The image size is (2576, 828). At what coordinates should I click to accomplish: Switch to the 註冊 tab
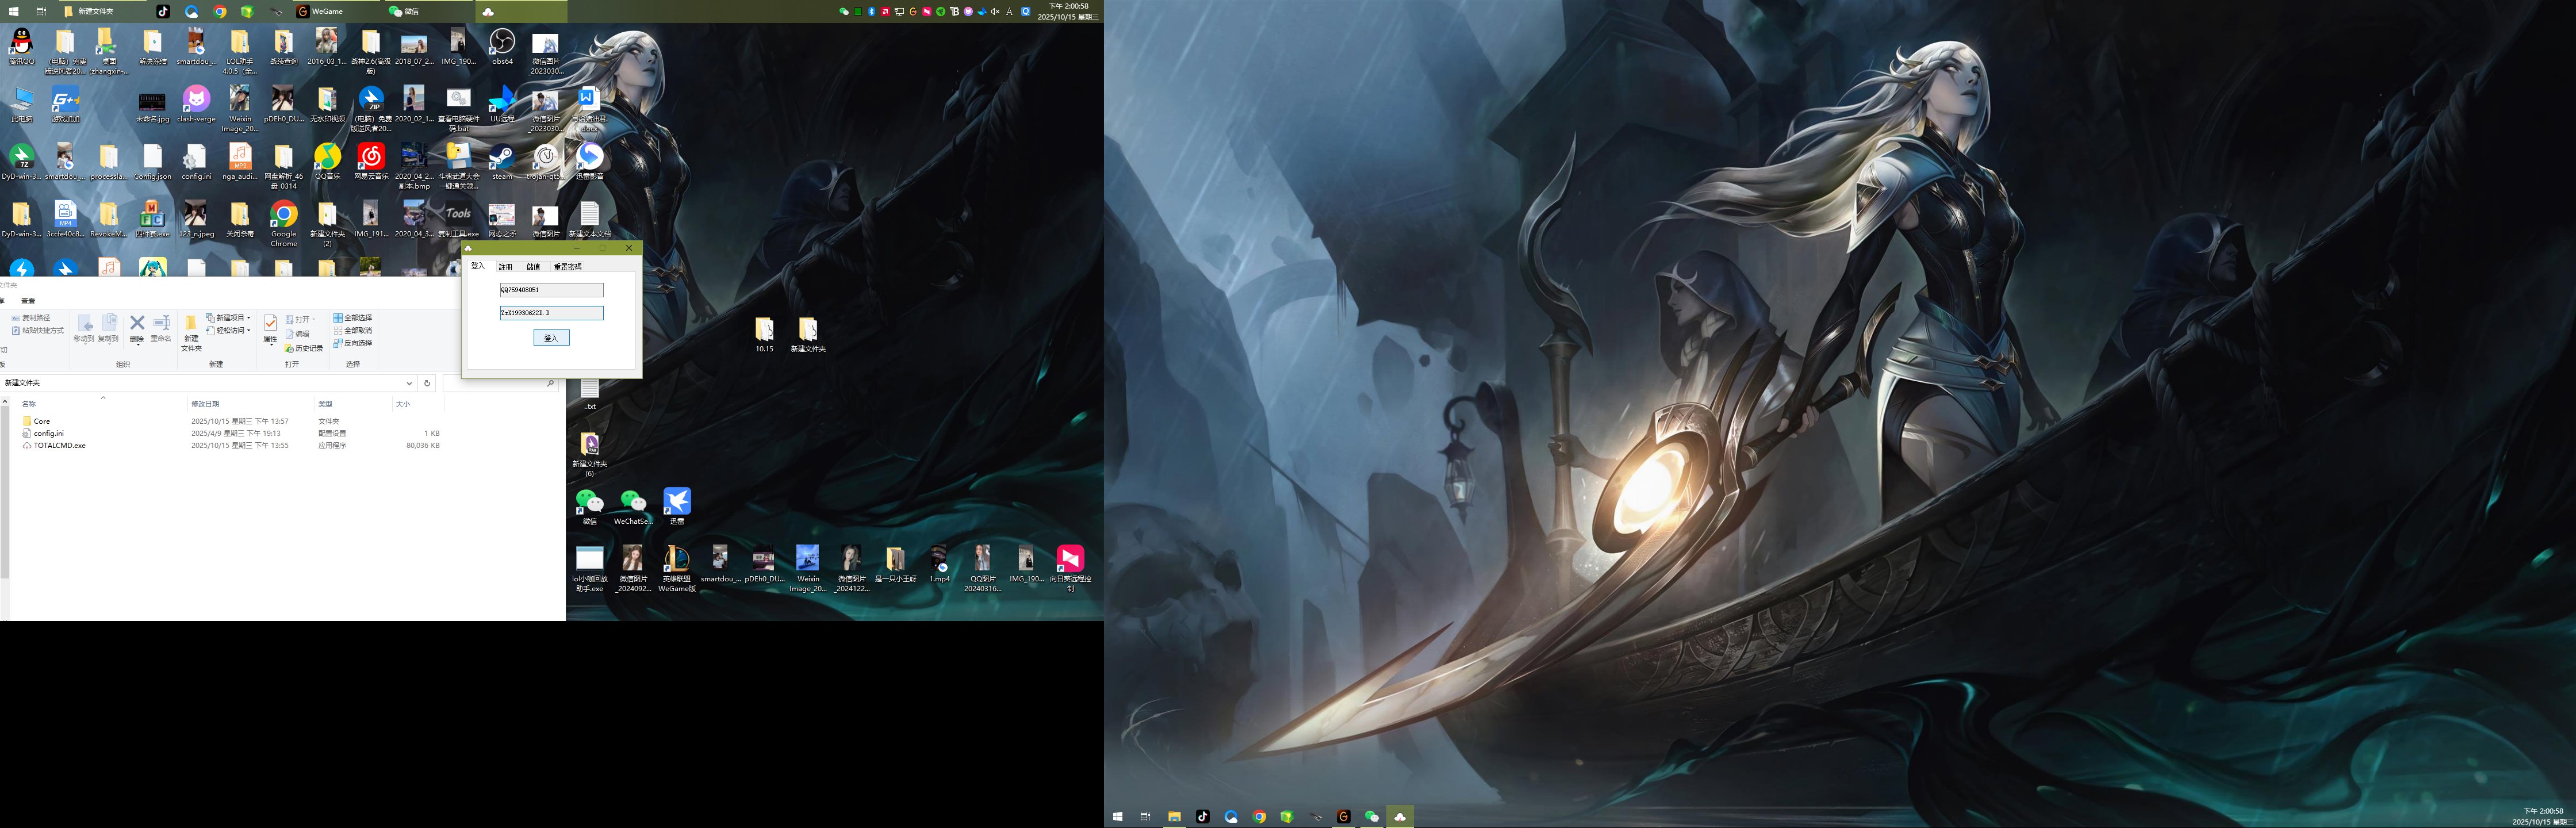click(505, 267)
